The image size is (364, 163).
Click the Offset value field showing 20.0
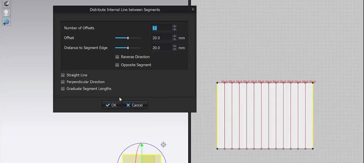point(162,38)
